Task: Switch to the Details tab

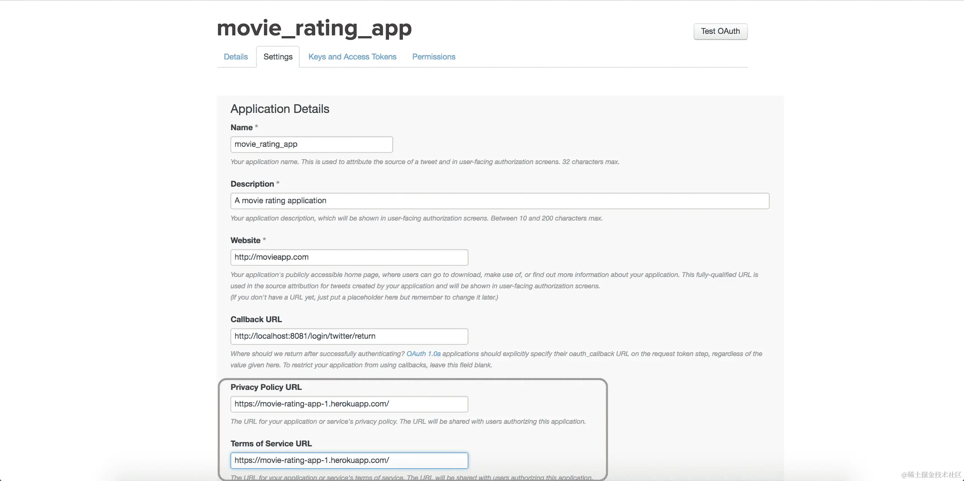Action: click(x=236, y=57)
